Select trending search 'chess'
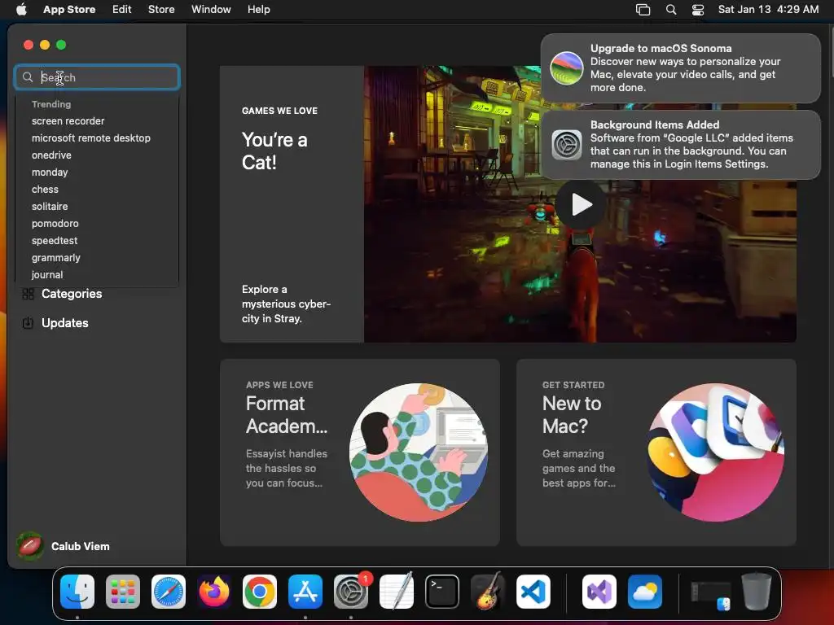Screen dimensions: 834x625 click(x=46, y=189)
